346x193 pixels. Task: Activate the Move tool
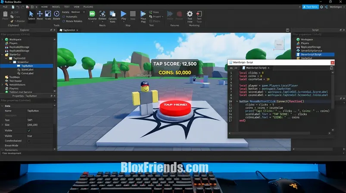click(x=40, y=16)
